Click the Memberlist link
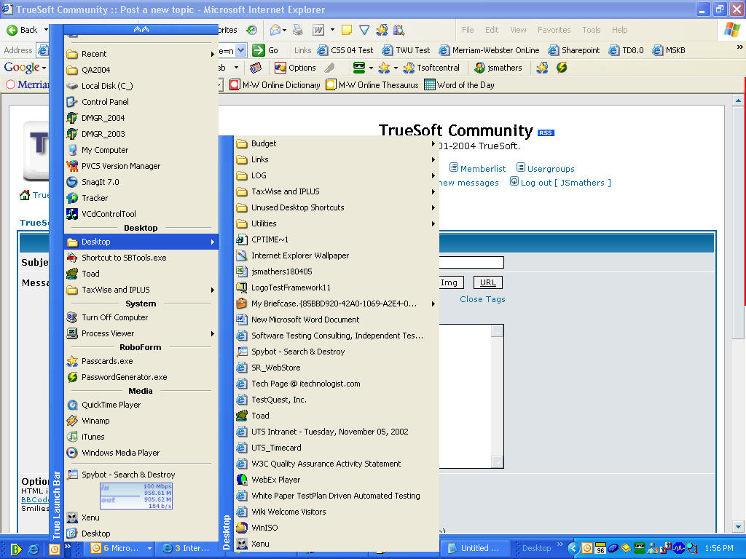 coord(482,169)
